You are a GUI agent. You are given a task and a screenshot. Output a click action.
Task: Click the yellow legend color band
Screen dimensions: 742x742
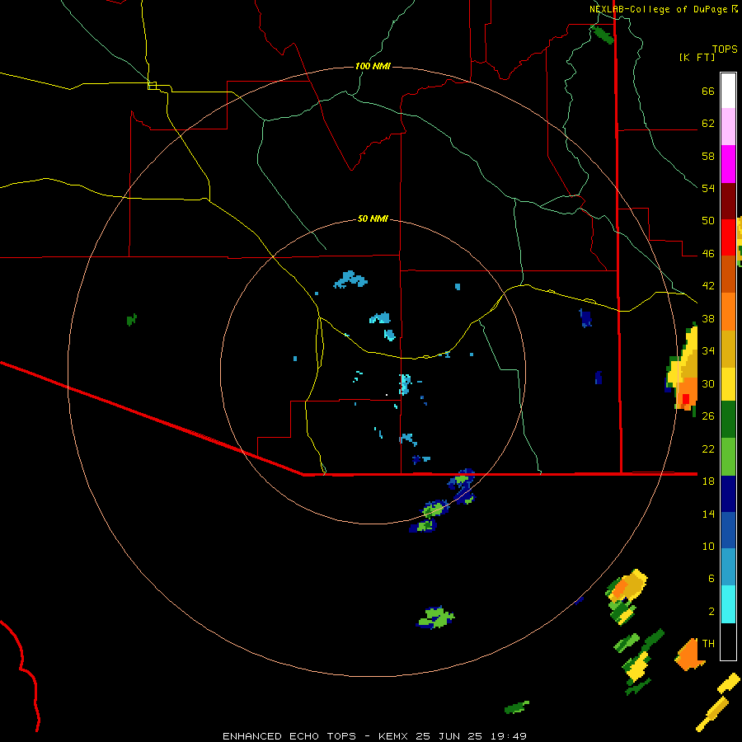tap(728, 383)
